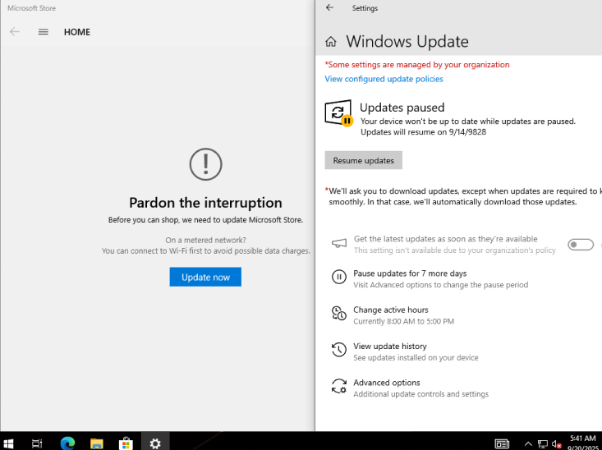Click the exclamation warning icon in Store
602x450 pixels.
206,164
